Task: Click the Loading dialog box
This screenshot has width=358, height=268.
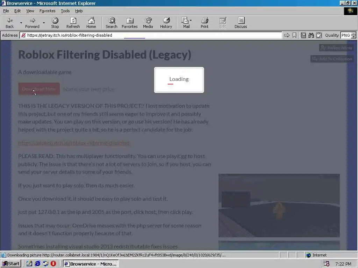Action: 179,80
